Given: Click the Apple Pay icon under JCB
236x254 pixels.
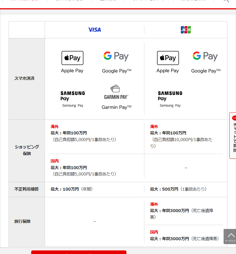Looking at the screenshot, I should click(x=168, y=58).
